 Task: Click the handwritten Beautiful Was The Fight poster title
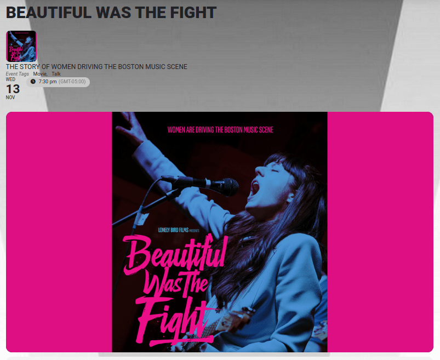click(175, 289)
